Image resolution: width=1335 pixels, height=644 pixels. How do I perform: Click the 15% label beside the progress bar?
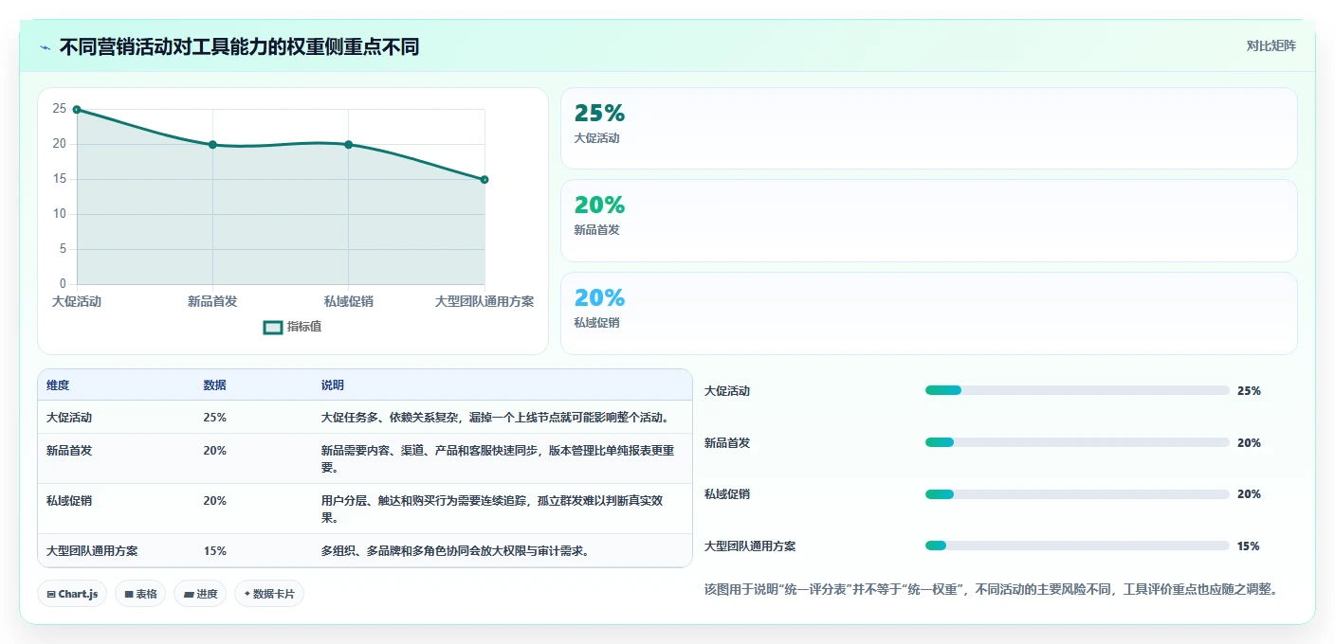click(x=1249, y=546)
